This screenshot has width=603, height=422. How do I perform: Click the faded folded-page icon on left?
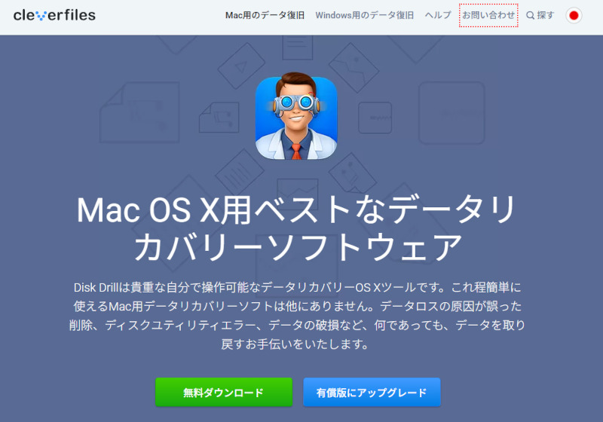click(x=139, y=112)
